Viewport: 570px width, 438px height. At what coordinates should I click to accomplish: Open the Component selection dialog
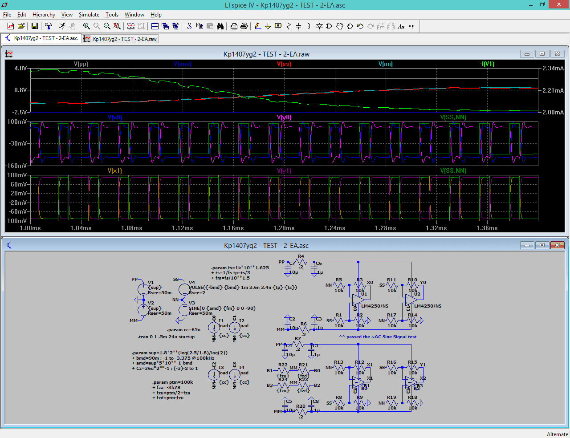tap(329, 26)
